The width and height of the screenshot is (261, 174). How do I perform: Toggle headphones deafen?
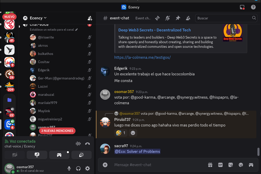(x=78, y=169)
